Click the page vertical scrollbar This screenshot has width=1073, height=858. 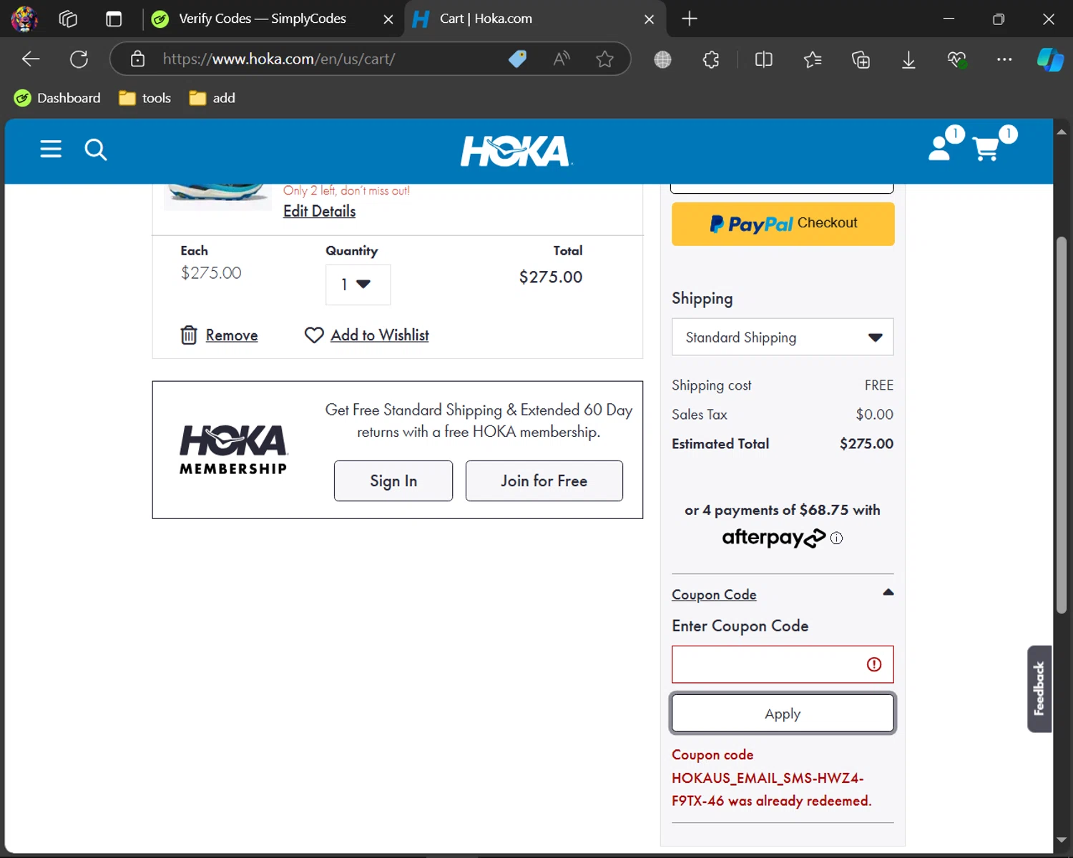[x=1062, y=425]
